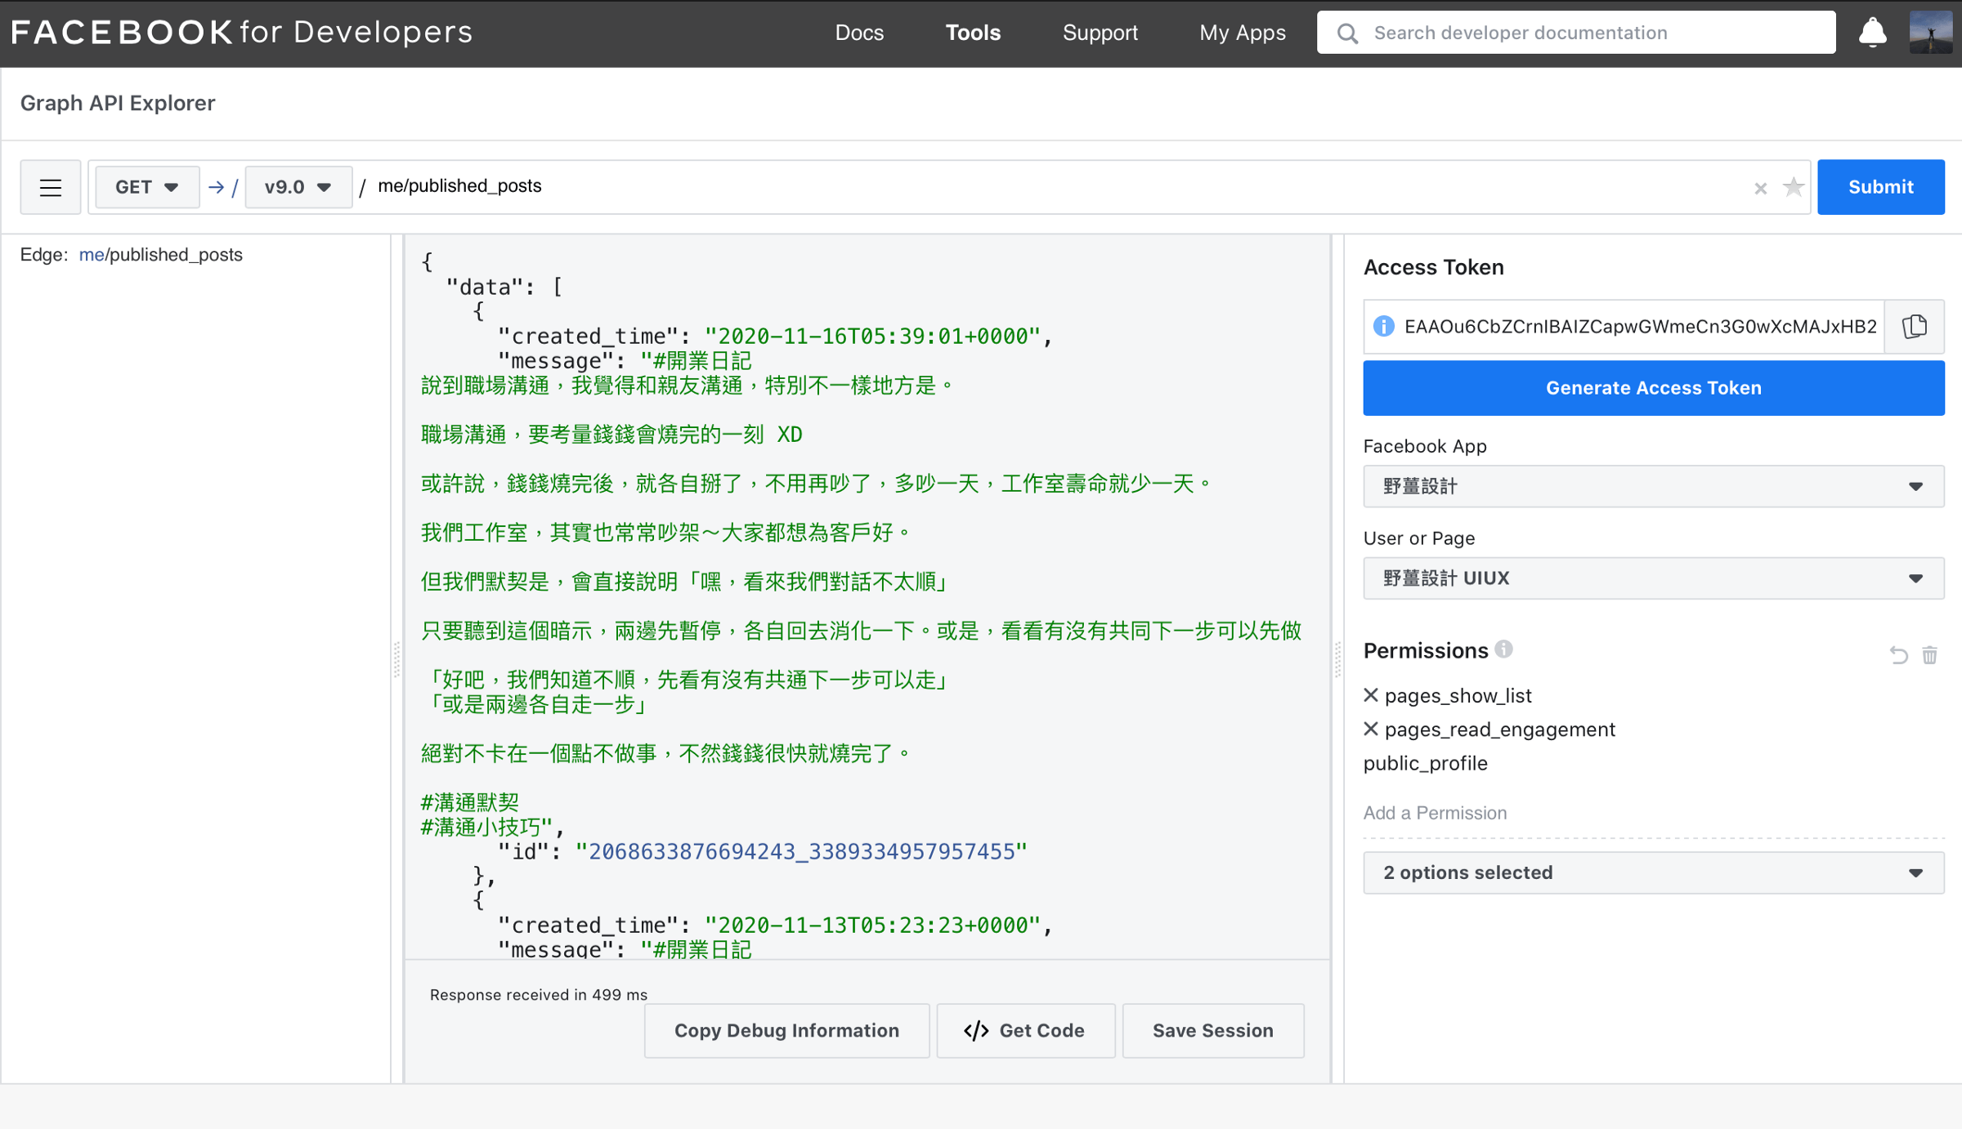Click the info icon beside the access token

click(1383, 326)
